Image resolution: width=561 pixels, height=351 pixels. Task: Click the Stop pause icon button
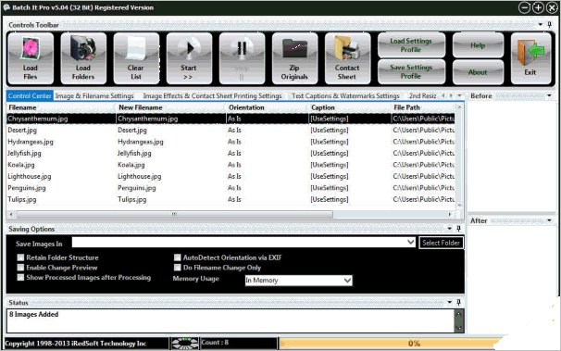click(242, 58)
